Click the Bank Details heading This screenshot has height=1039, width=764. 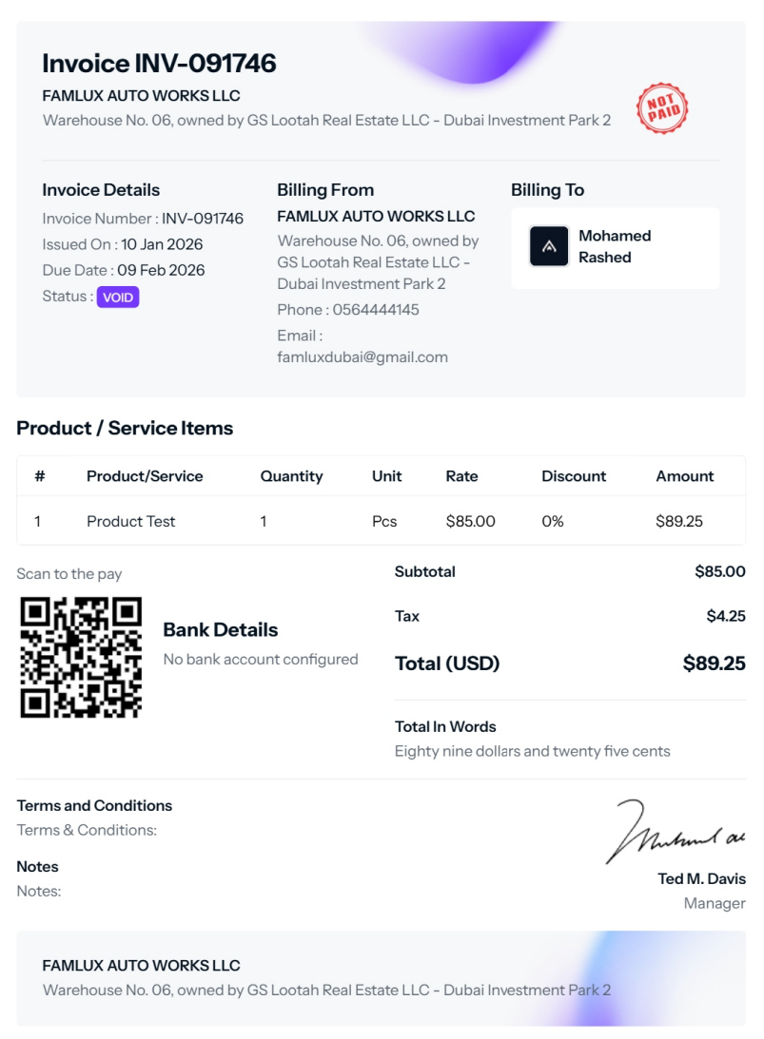click(221, 629)
